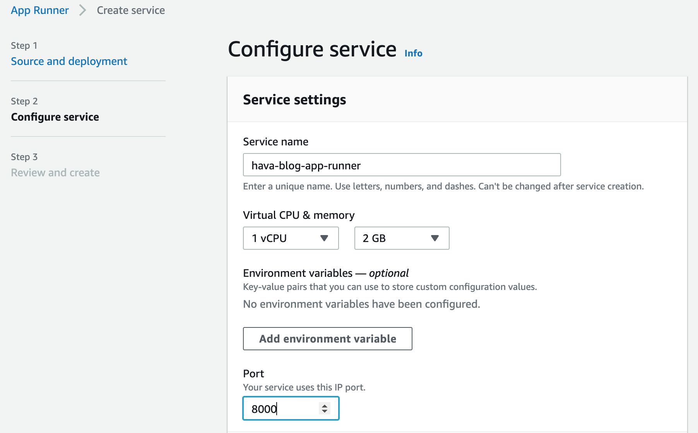Click the 'No environment variables have been configured' text

(361, 304)
